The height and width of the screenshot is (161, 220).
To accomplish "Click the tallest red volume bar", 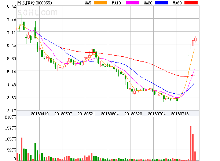I will [x=191, y=143].
